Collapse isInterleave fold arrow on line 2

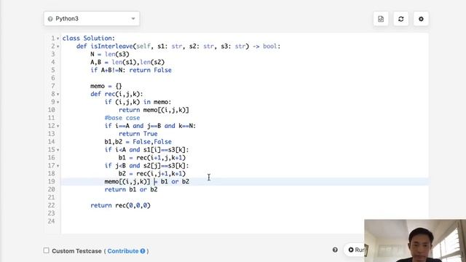point(58,47)
